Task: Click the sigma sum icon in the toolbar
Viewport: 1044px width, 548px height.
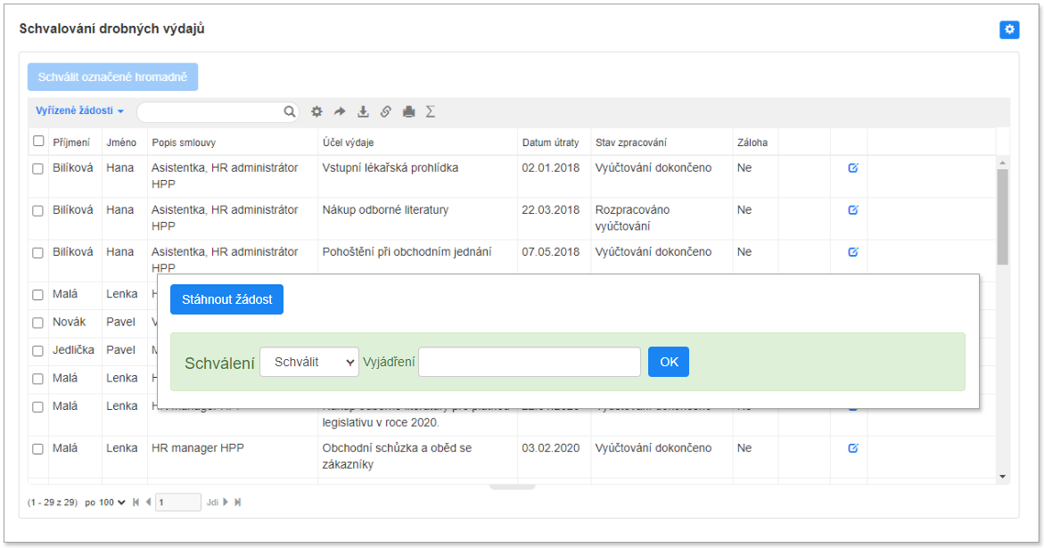Action: point(431,112)
